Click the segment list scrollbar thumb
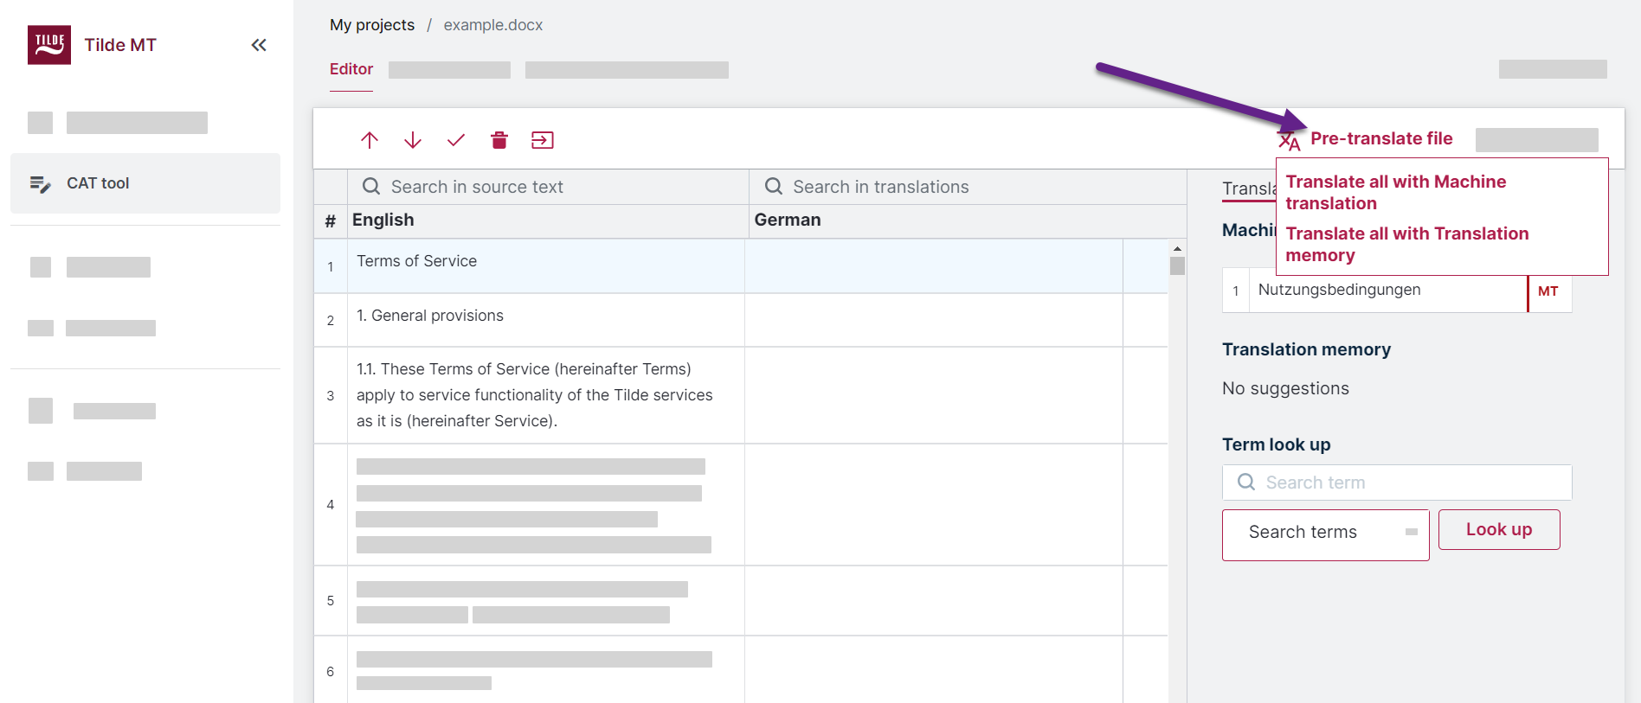Image resolution: width=1641 pixels, height=703 pixels. click(x=1177, y=266)
